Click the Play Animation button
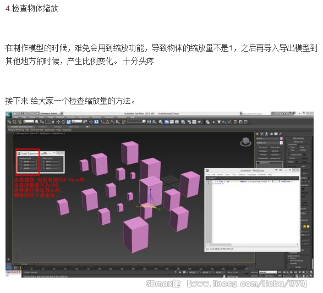Viewport: 323px width, 293px height. (288, 272)
